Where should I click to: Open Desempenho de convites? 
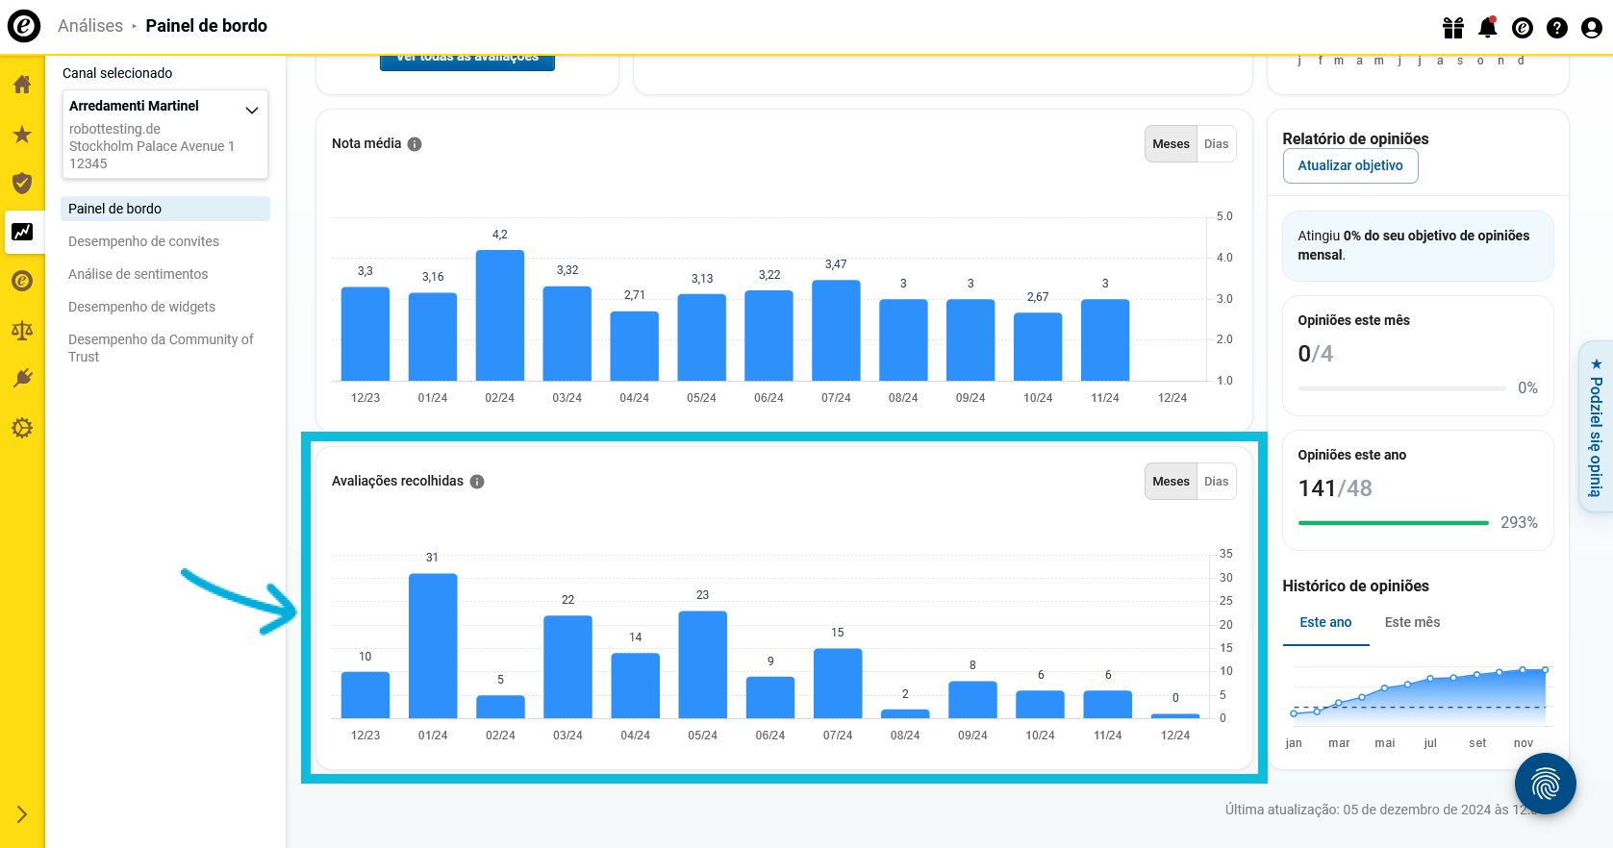coord(143,241)
